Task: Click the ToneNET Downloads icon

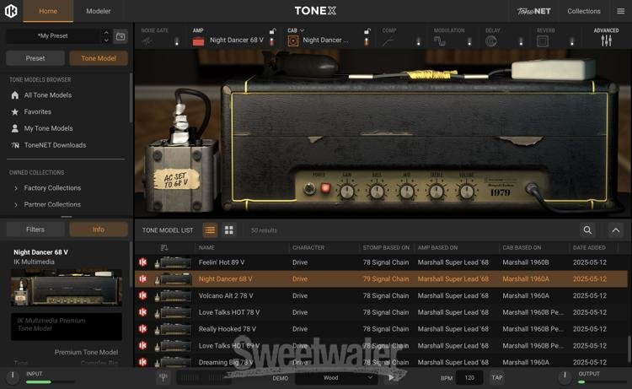Action: (15, 145)
